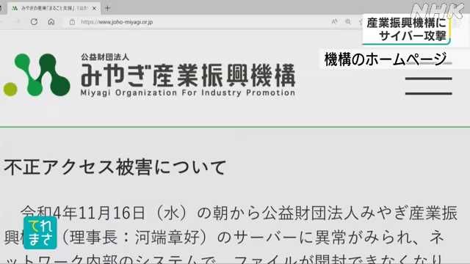Open the hamburger menu on the site
The height and width of the screenshot is (264, 470).
tap(429, 86)
